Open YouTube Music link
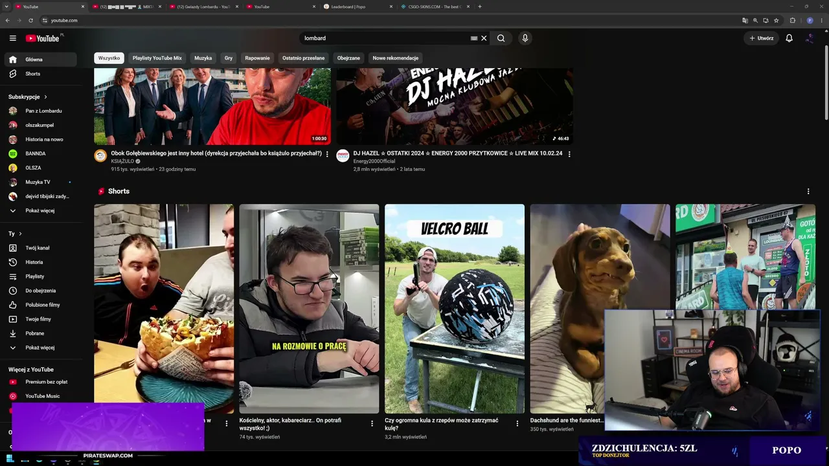This screenshot has width=829, height=466. click(40, 396)
